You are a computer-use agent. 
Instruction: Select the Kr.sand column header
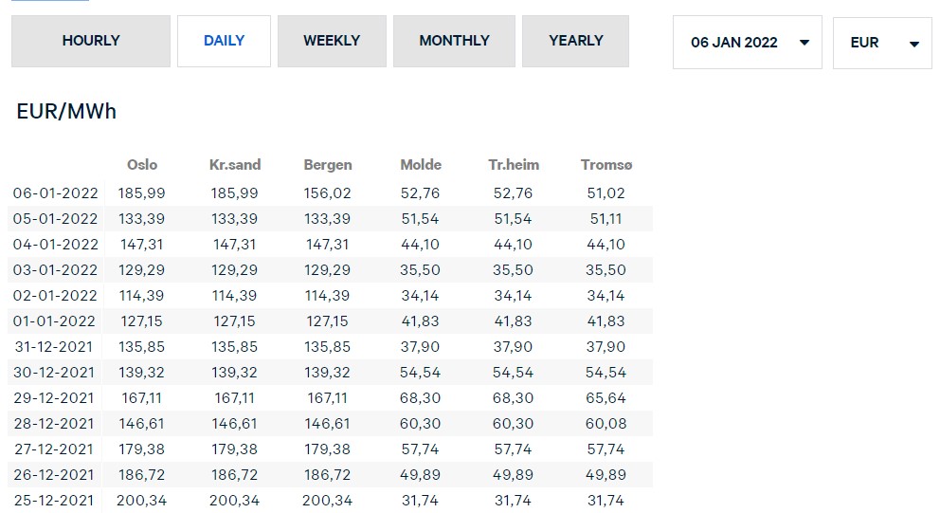[235, 165]
